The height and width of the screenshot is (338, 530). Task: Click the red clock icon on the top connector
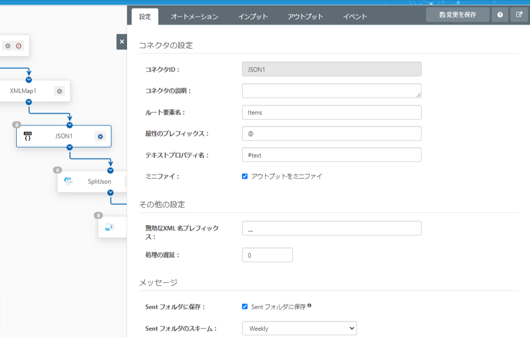tap(19, 46)
